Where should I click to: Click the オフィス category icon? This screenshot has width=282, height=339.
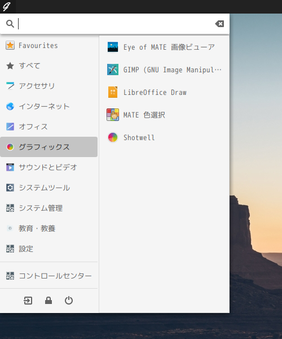click(x=10, y=127)
